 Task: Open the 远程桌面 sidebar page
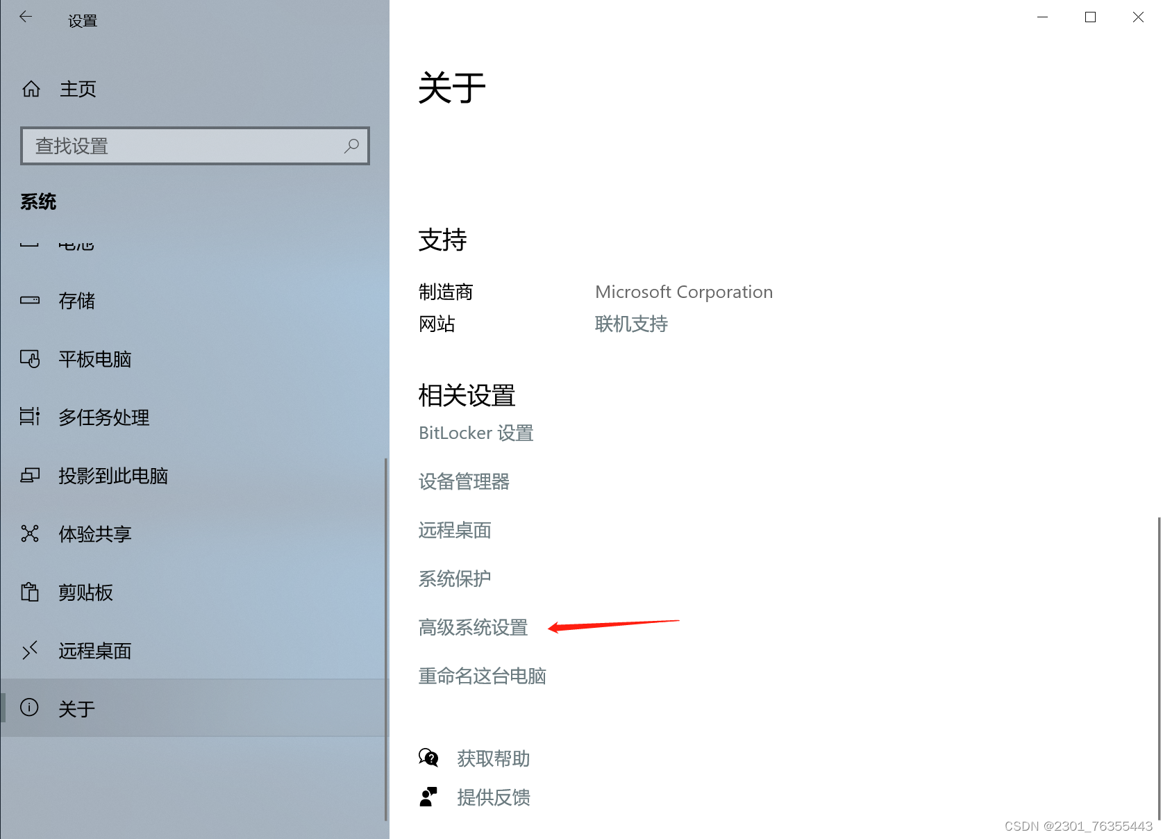tap(94, 651)
